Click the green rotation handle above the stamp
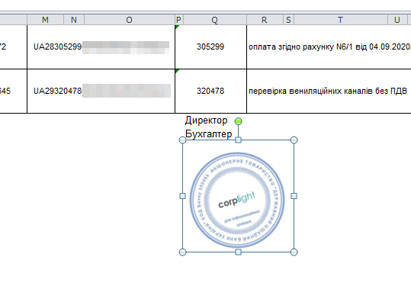 tap(238, 121)
